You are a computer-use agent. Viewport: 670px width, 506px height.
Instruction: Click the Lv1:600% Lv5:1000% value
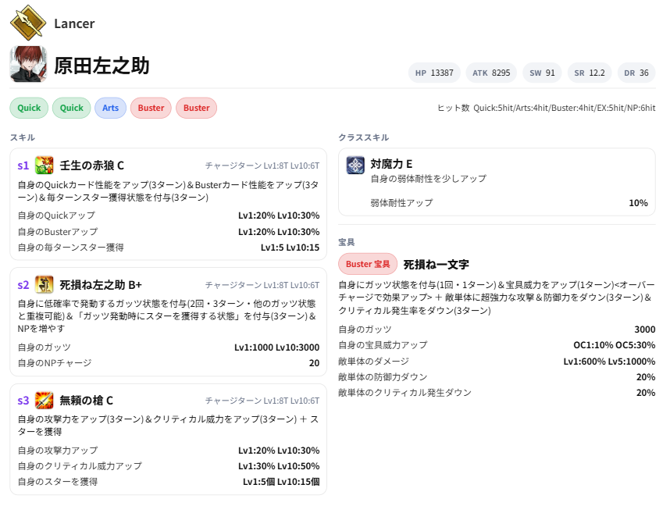point(609,362)
